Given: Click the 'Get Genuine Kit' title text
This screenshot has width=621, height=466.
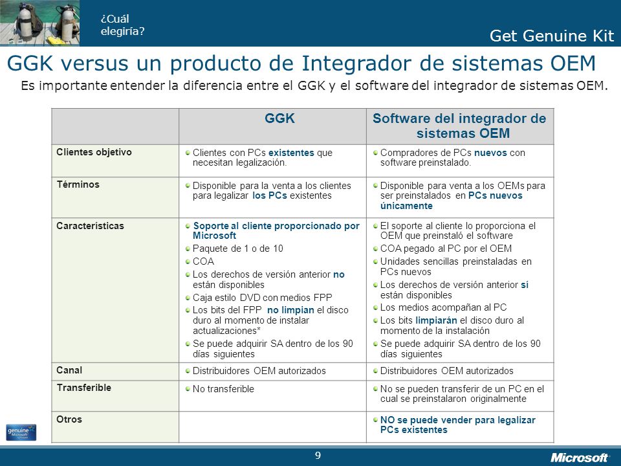Looking at the screenshot, I should (x=552, y=36).
